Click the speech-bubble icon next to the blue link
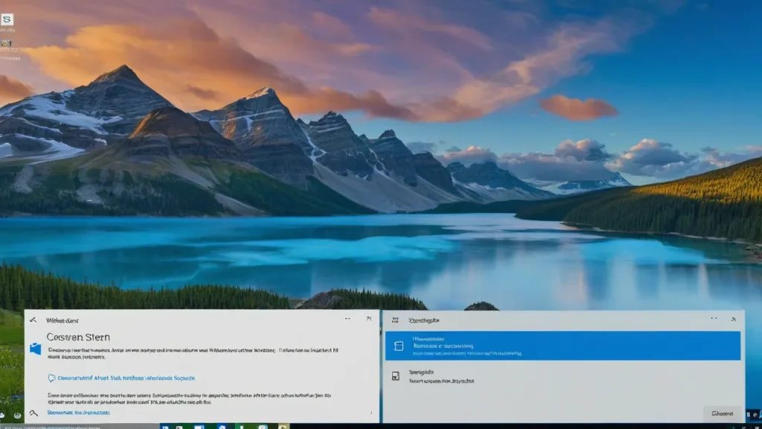Screen dimensions: 762x429 pyautogui.click(x=51, y=378)
